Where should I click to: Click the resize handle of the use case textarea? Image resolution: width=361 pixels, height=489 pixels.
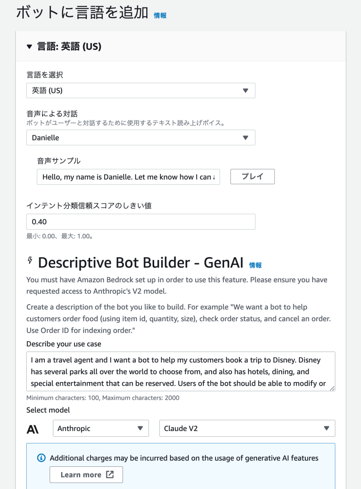(332, 389)
